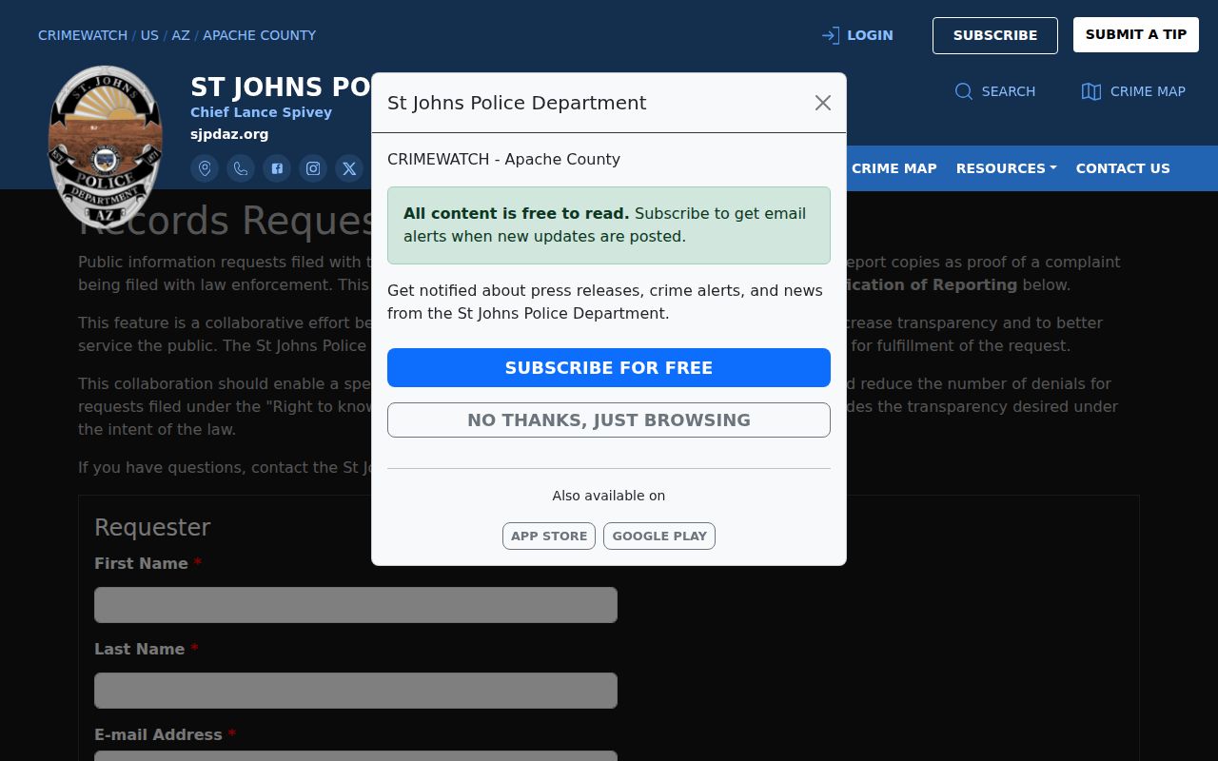Open the SEARCH link text
The image size is (1218, 761).
pos(1009,91)
